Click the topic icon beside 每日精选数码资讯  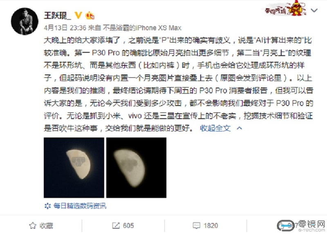[x=47, y=206]
